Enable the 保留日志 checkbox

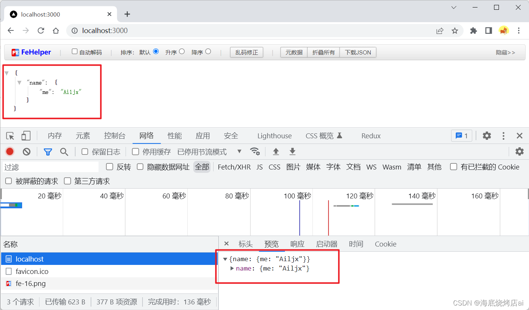click(85, 152)
